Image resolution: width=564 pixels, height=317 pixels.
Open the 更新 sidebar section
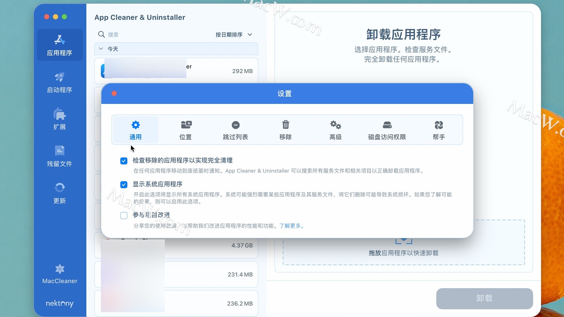coord(60,193)
